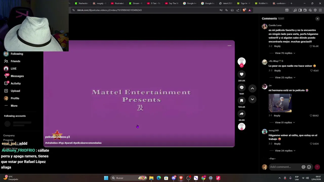Viewport: 324px width, 182px height.
Task: Open the translate page icon in address bar
Action: tap(226, 10)
